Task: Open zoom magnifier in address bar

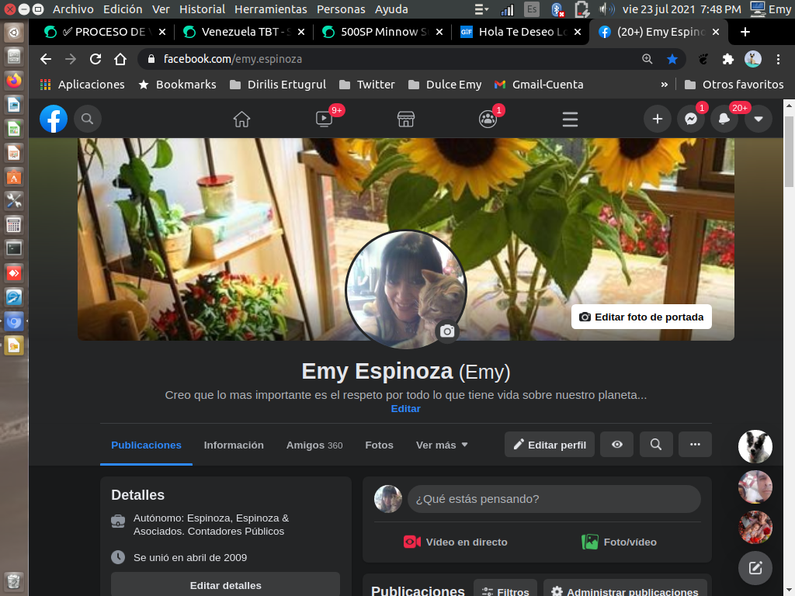Action: pos(647,59)
